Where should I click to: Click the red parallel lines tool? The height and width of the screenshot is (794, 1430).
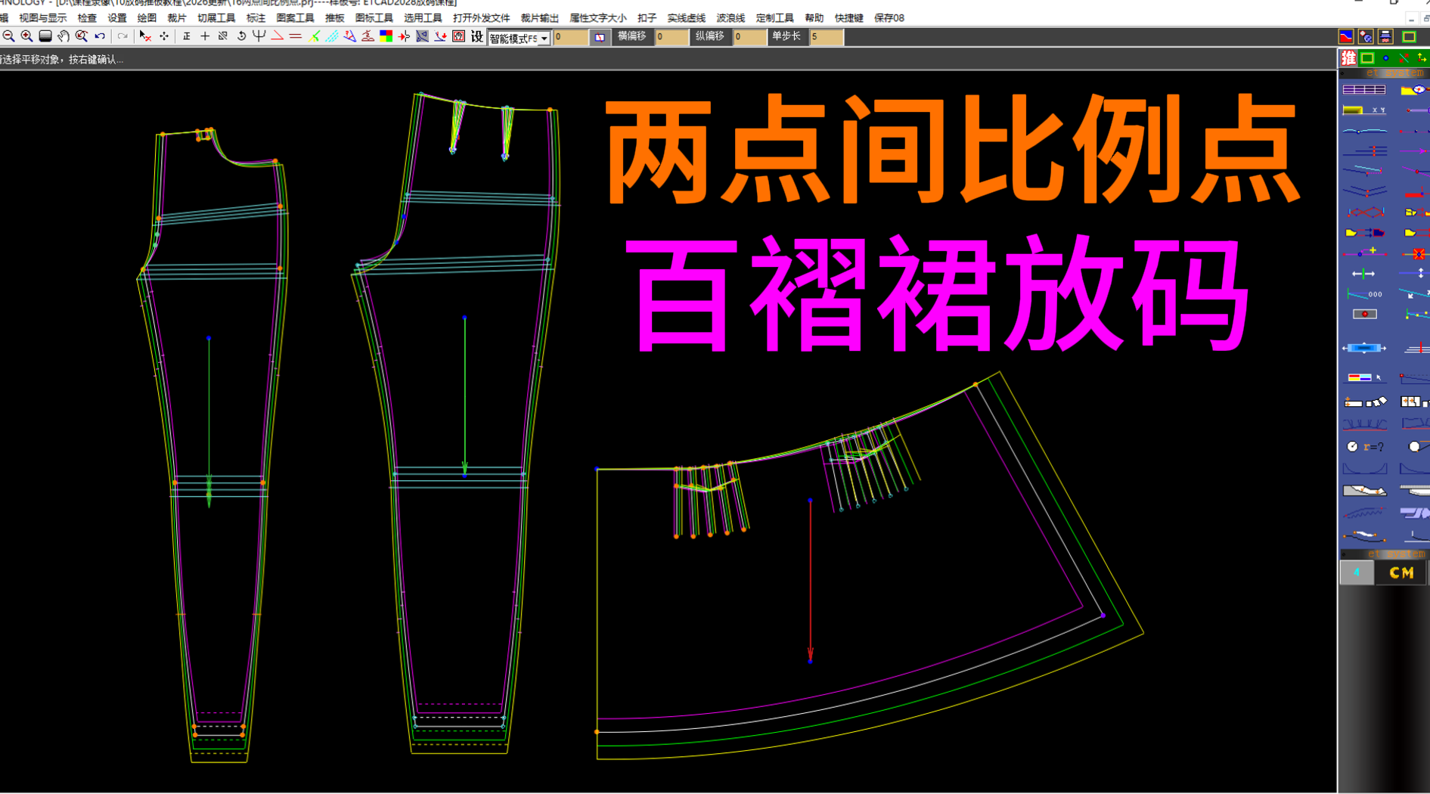(x=296, y=36)
